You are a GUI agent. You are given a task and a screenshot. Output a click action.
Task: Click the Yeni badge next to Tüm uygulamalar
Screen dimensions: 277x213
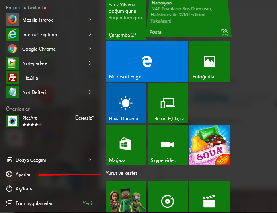pos(87,203)
